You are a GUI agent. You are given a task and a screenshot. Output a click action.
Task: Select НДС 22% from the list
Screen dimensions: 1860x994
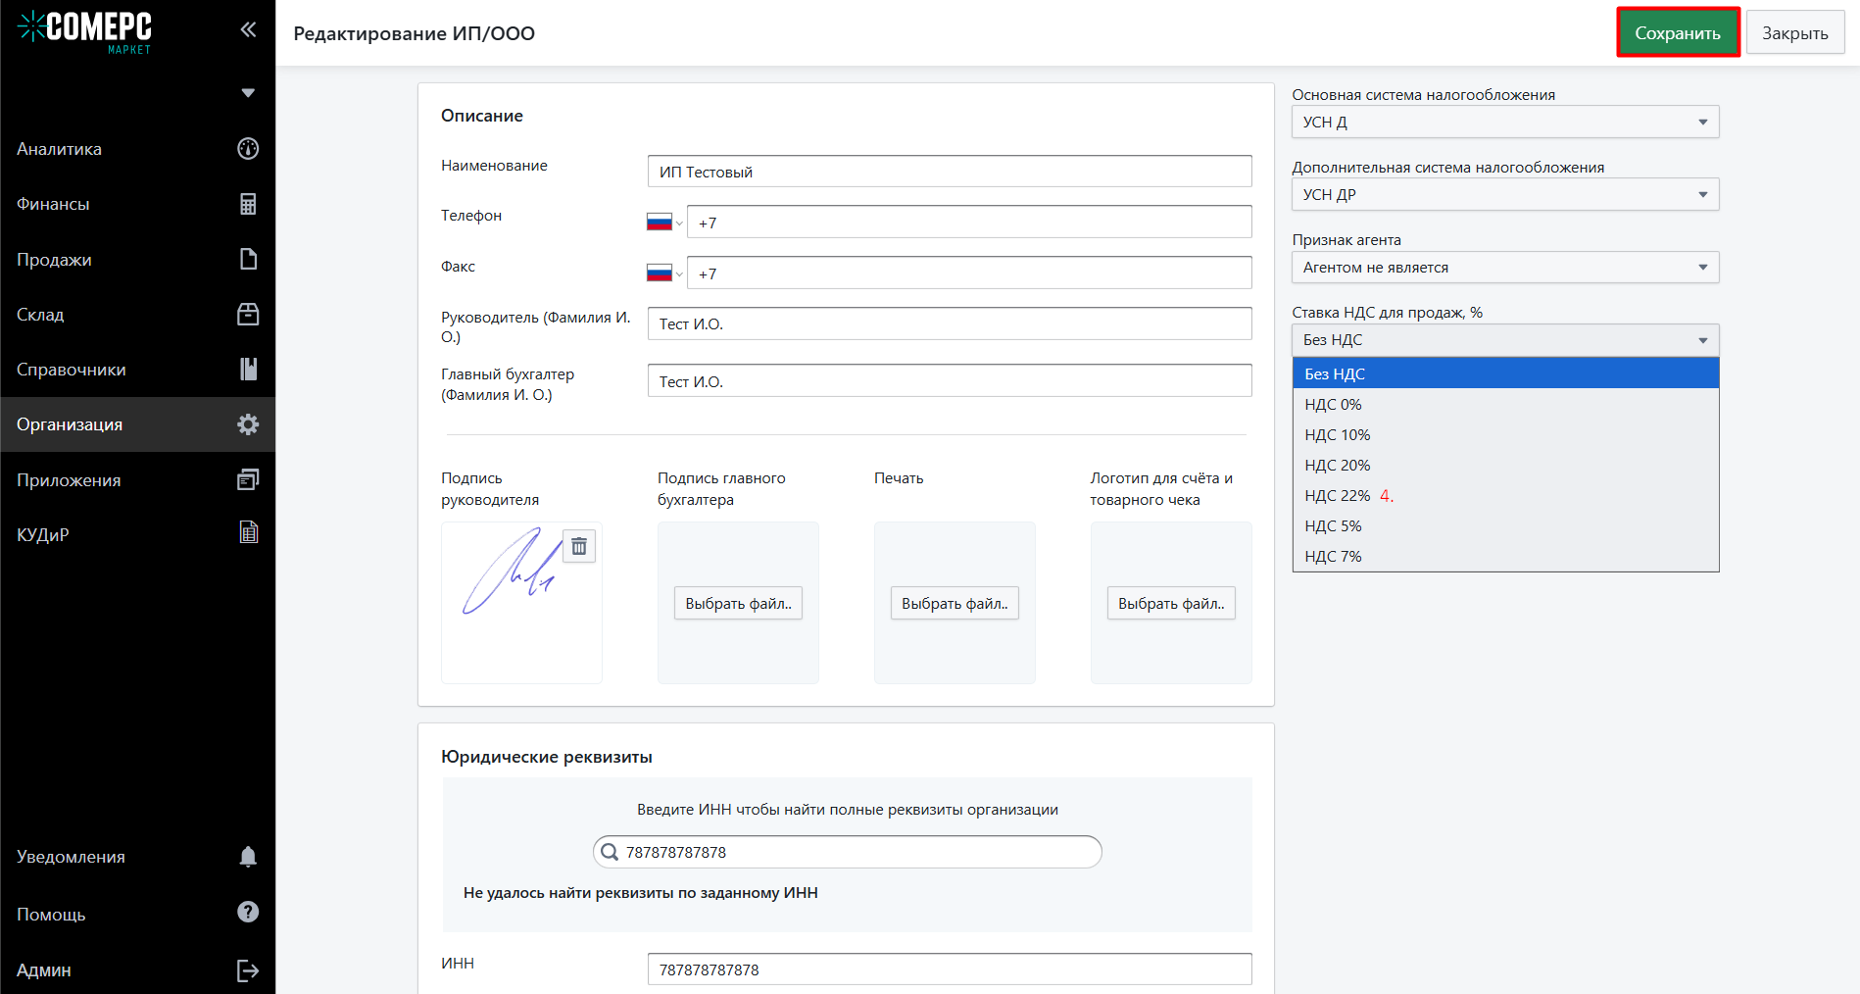tap(1338, 496)
